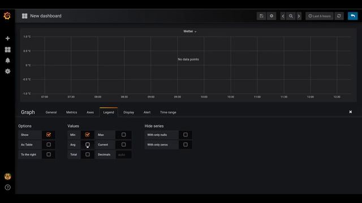Viewport: 362px width, 203px height.
Task: Switch to the Axes tab
Action: [x=90, y=112]
